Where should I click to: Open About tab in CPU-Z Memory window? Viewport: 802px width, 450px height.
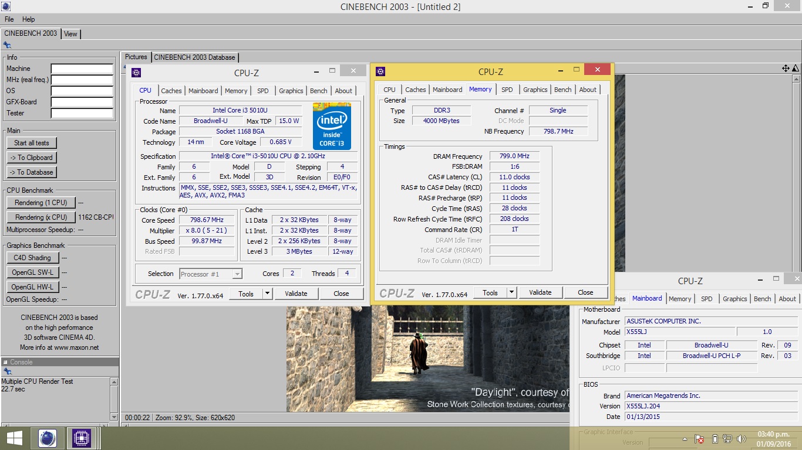pyautogui.click(x=588, y=90)
